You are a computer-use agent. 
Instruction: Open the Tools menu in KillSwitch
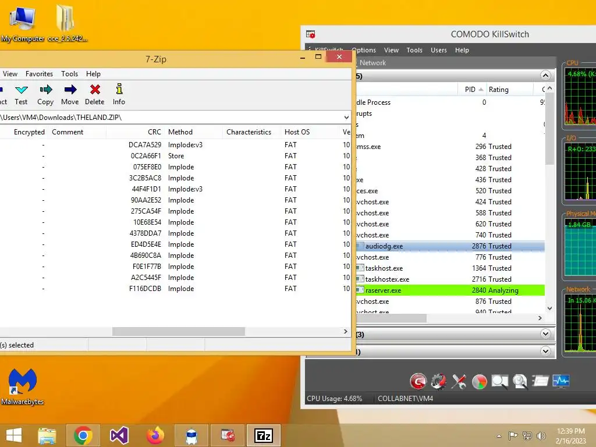point(414,50)
